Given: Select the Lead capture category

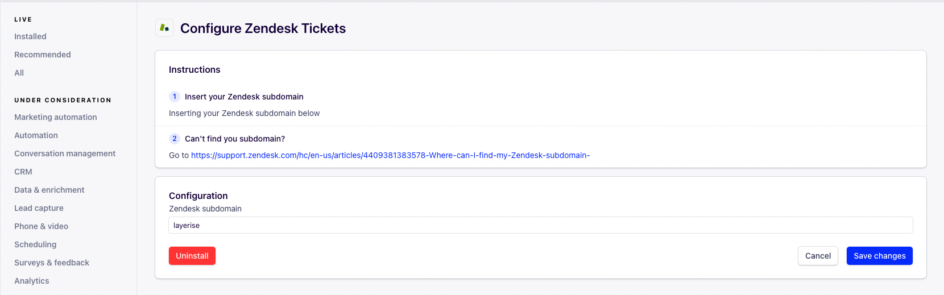Looking at the screenshot, I should coord(39,208).
